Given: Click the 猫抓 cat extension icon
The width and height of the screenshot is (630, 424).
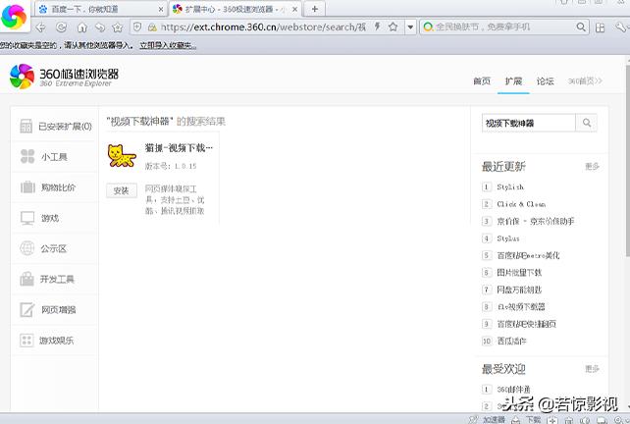Looking at the screenshot, I should click(122, 155).
